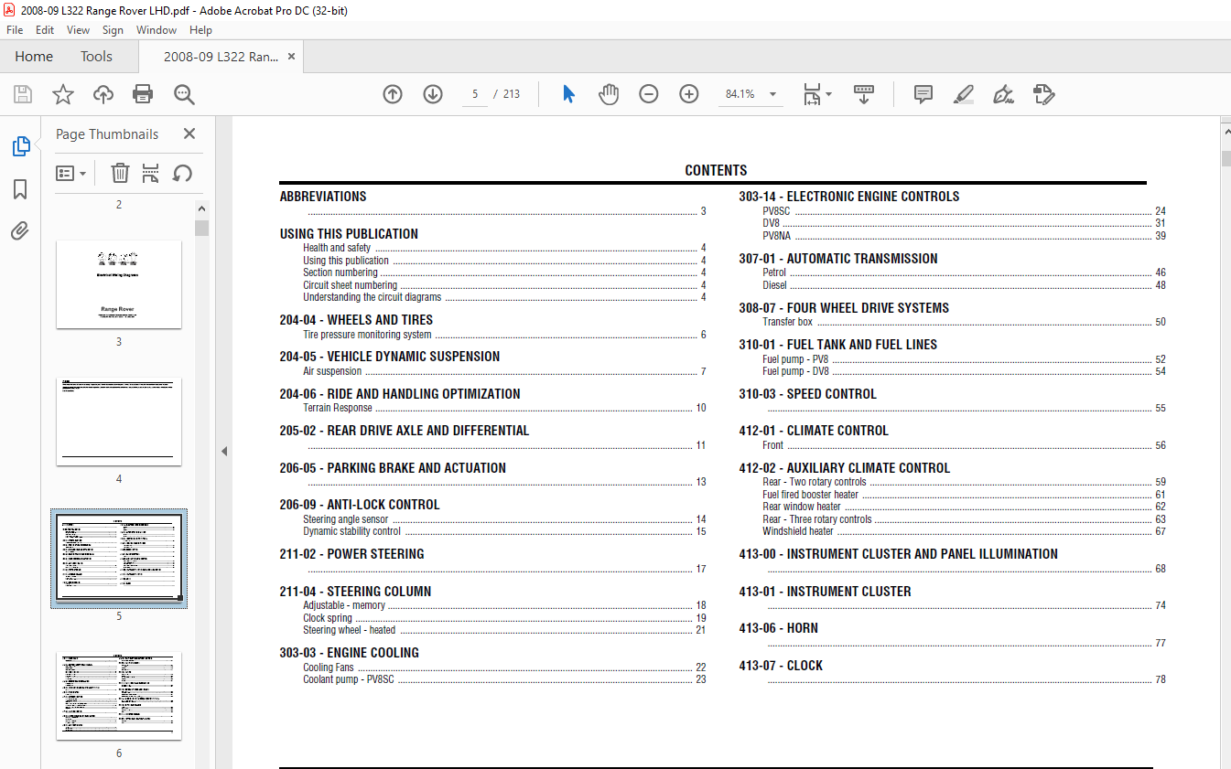Click the '307-01 - AUTOMATIC TRANSMISSION' heading
The height and width of the screenshot is (769, 1231).
click(x=837, y=259)
